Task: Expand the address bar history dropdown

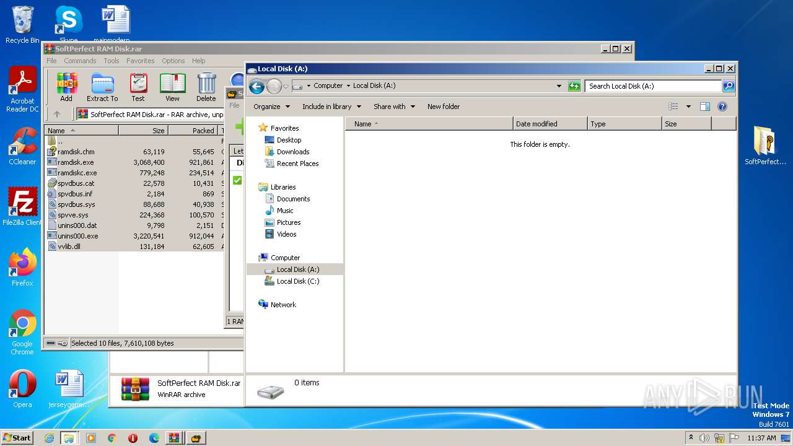Action: pos(559,86)
